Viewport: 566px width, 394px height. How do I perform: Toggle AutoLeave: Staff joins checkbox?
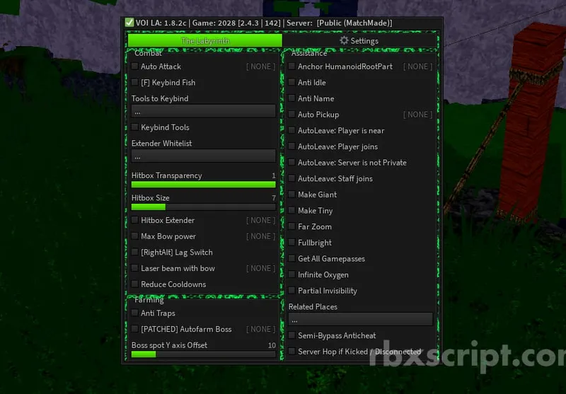coord(291,178)
